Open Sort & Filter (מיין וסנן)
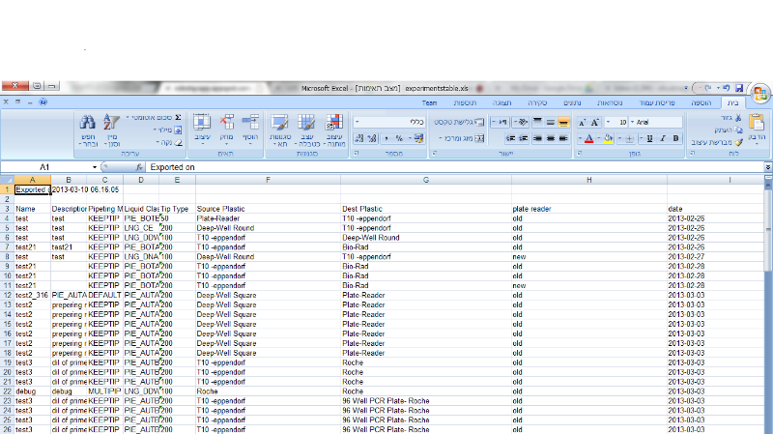The width and height of the screenshot is (773, 434). (x=111, y=130)
